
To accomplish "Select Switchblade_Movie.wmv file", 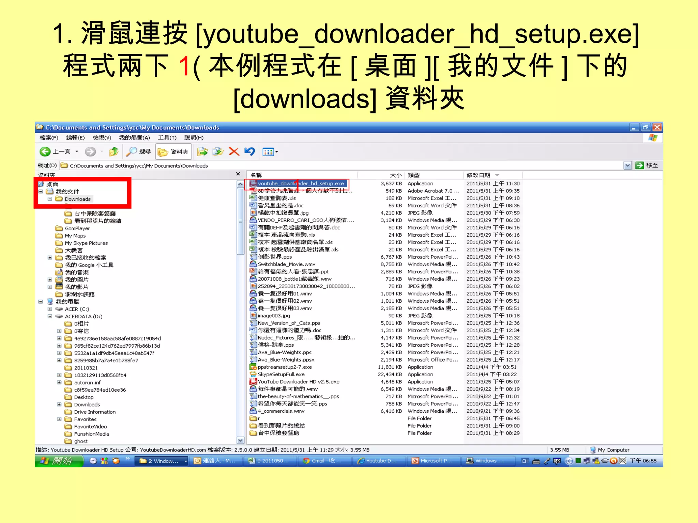I will [x=286, y=264].
